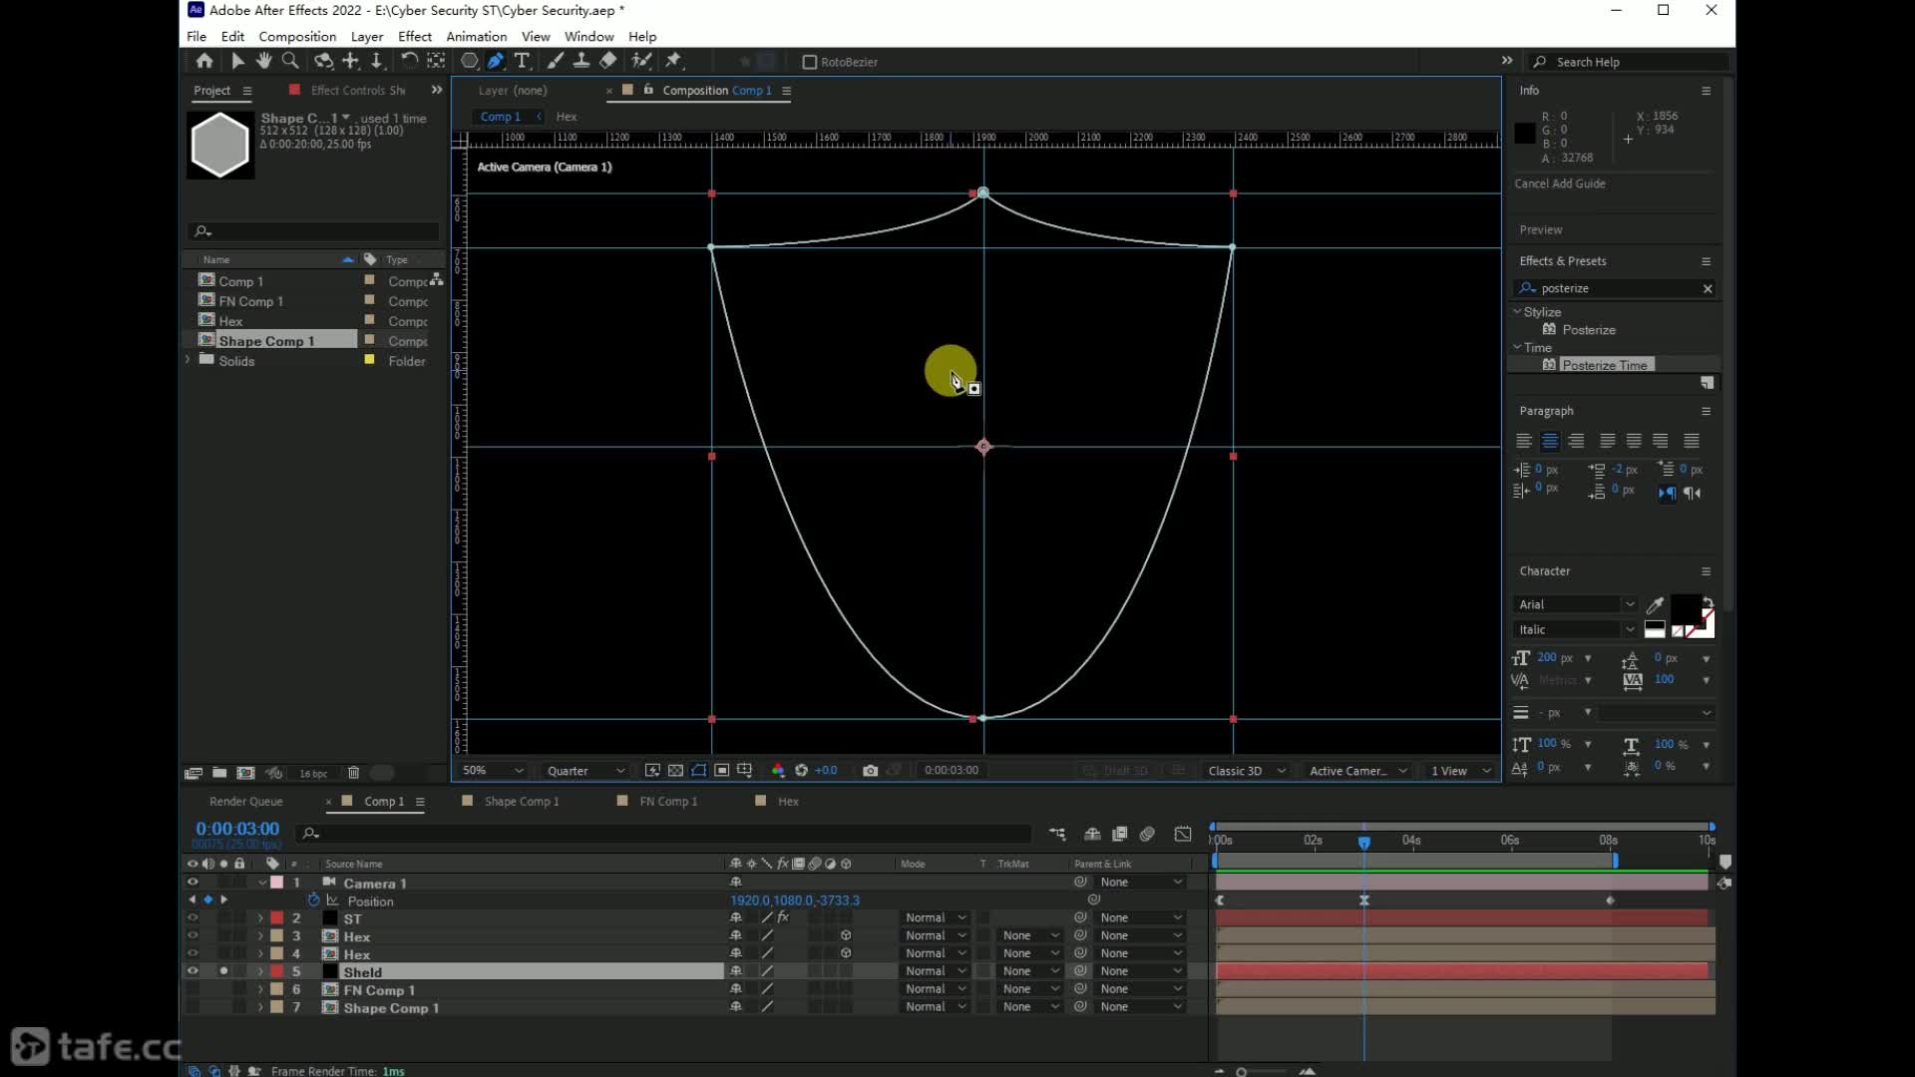Screen dimensions: 1915x1077
Task: Toggle visibility of the ST layer
Action: pyautogui.click(x=192, y=918)
